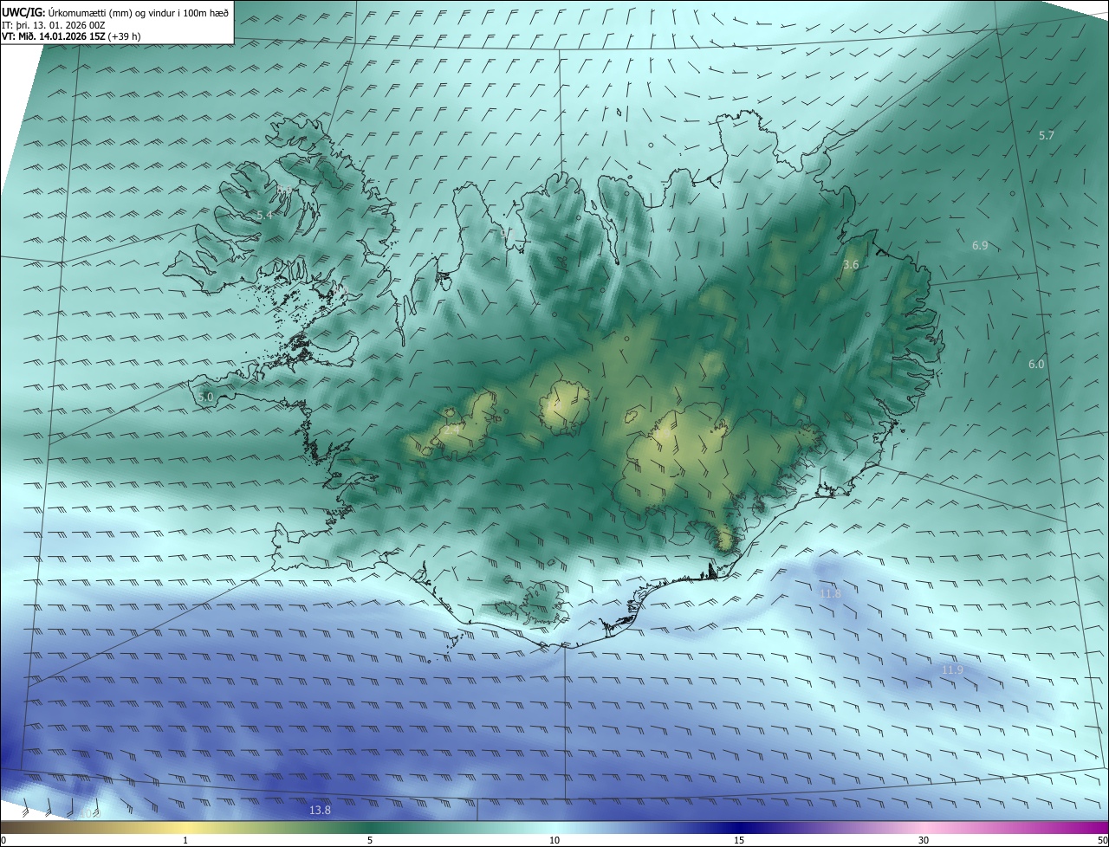Click the 11.8 value south of Iceland
The width and height of the screenshot is (1109, 847).
tap(830, 594)
